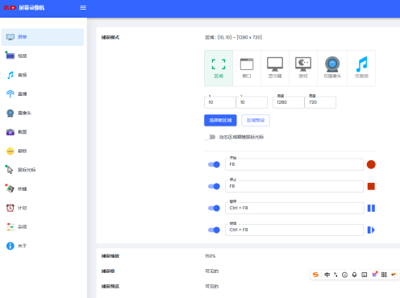400x298 pixels.
Task: Switch Chinese/English mode (中) in IME bar
Action: tap(327, 275)
